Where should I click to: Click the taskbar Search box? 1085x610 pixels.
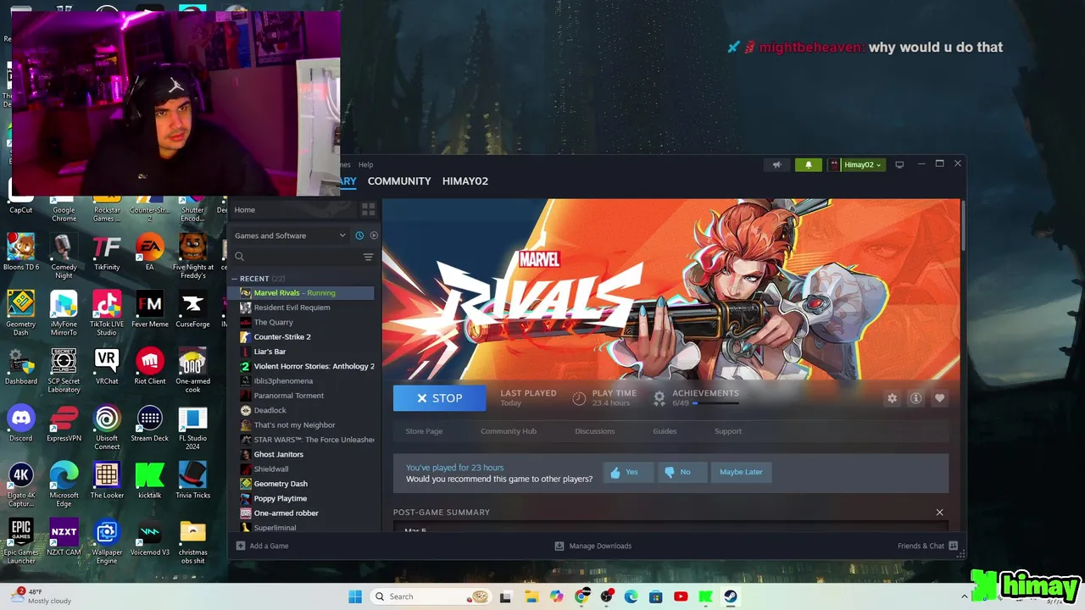[x=431, y=596]
